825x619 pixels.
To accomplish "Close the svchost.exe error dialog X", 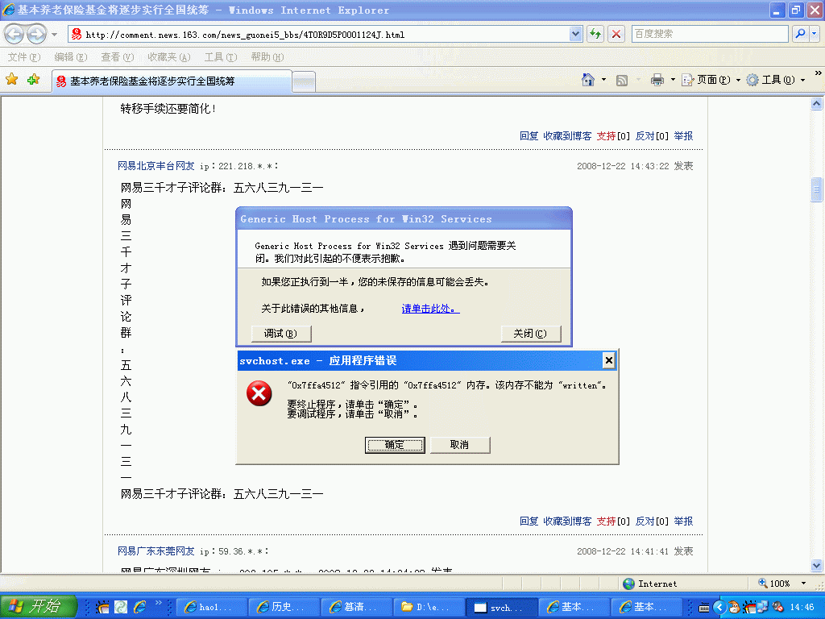I will point(609,360).
